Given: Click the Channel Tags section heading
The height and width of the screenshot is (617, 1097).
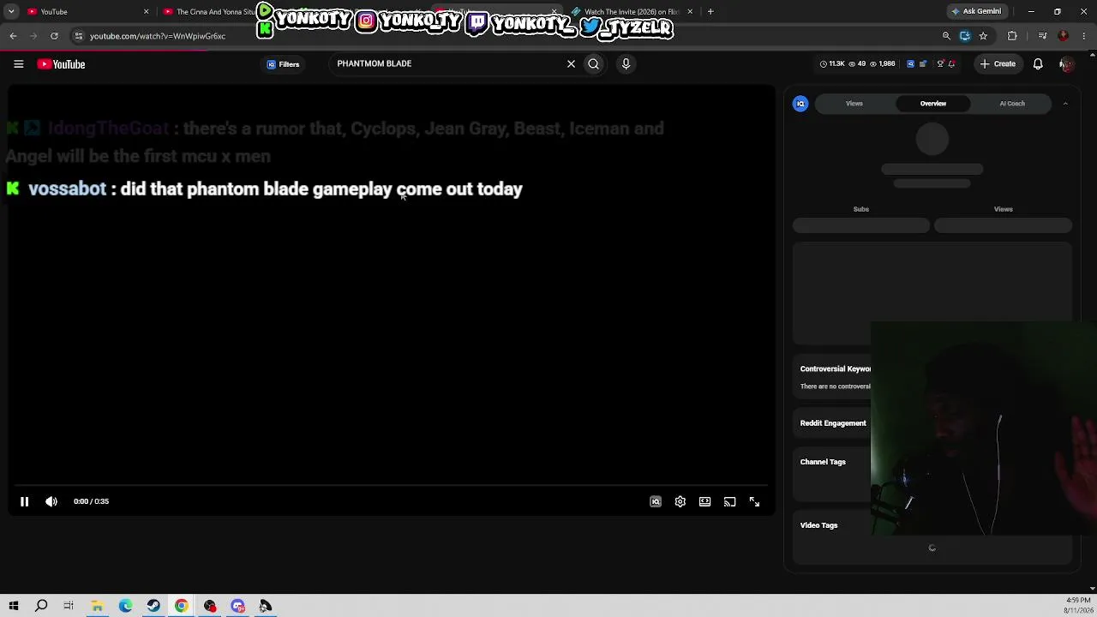Looking at the screenshot, I should pyautogui.click(x=823, y=462).
